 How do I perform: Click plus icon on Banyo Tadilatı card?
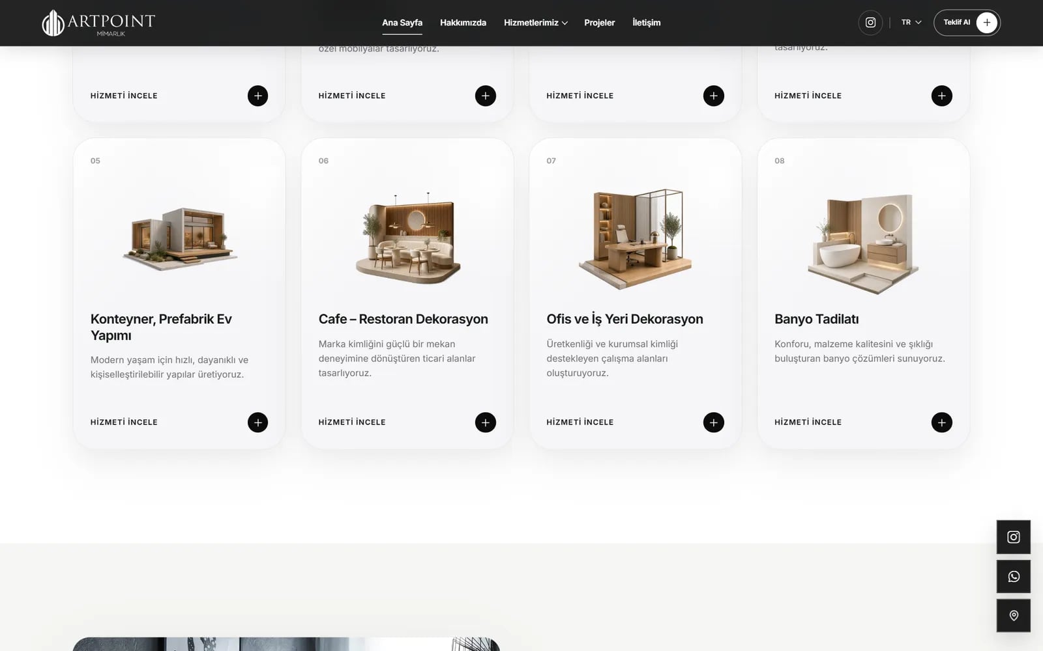[942, 422]
